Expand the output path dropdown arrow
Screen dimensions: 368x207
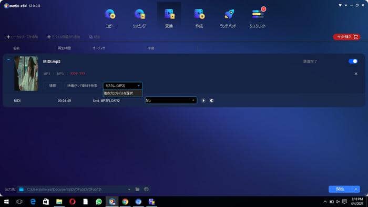click(x=129, y=190)
